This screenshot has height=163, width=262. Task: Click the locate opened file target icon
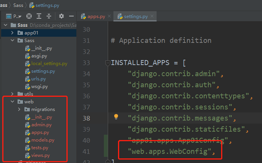click(29, 16)
